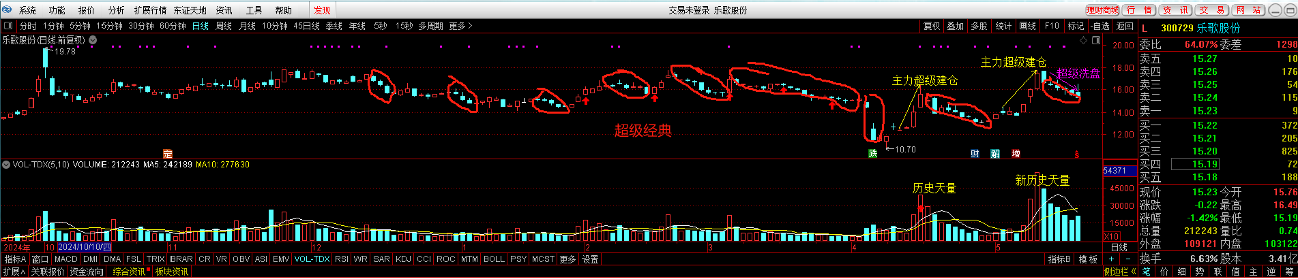Click the 模板 template button

click(1089, 259)
